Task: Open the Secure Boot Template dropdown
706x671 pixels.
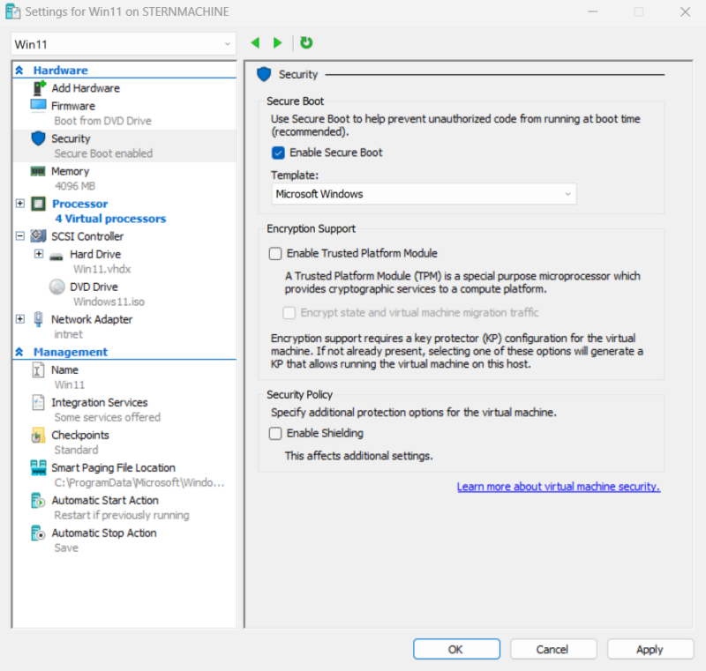Action: click(424, 194)
